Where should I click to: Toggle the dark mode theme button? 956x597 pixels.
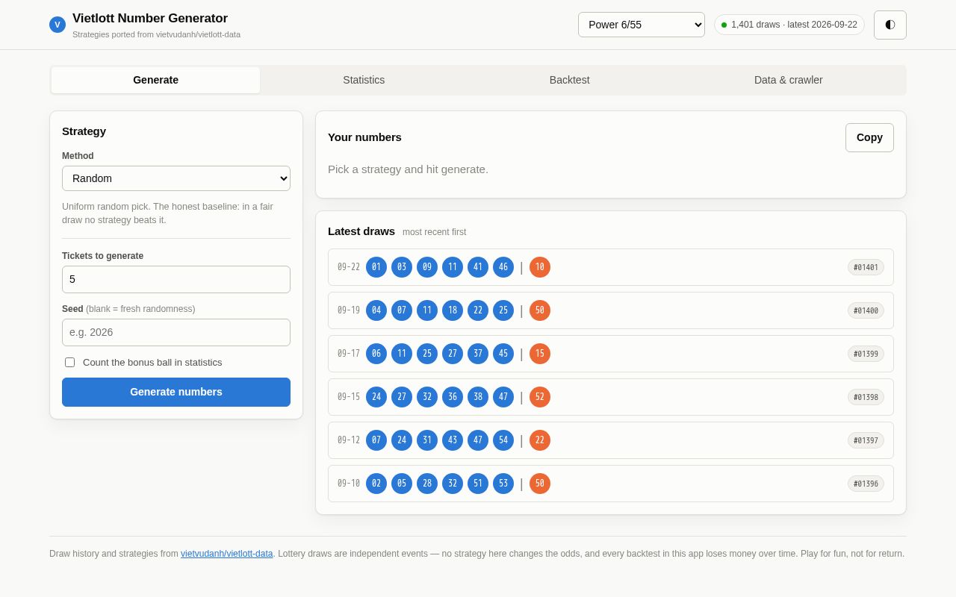(890, 25)
